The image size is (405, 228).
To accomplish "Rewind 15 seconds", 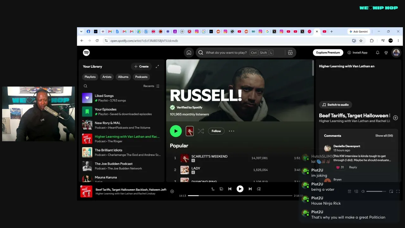I will pyautogui.click(x=221, y=189).
